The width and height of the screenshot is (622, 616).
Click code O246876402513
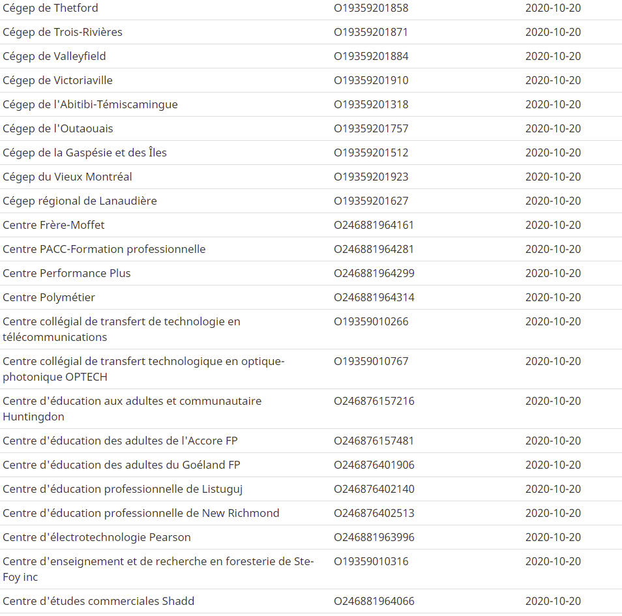pyautogui.click(x=374, y=514)
